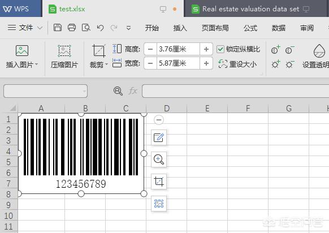Click the 高度 field showing 3.76厘米
The width and height of the screenshot is (329, 233).
[x=178, y=49]
